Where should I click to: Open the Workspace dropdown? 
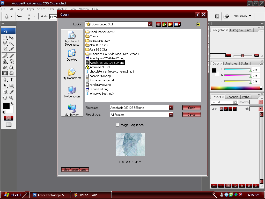242,16
